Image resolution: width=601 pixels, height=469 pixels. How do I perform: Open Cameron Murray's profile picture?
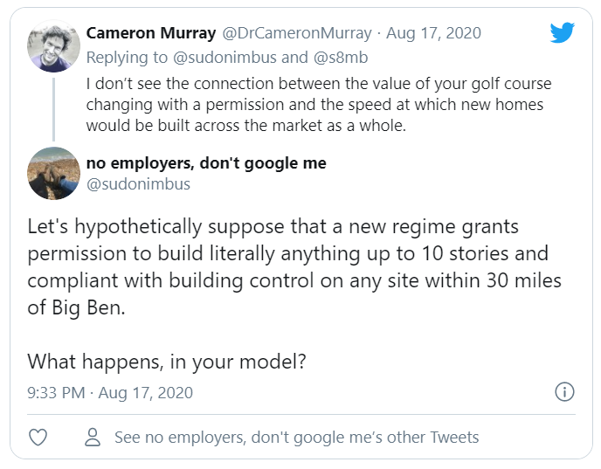55,45
